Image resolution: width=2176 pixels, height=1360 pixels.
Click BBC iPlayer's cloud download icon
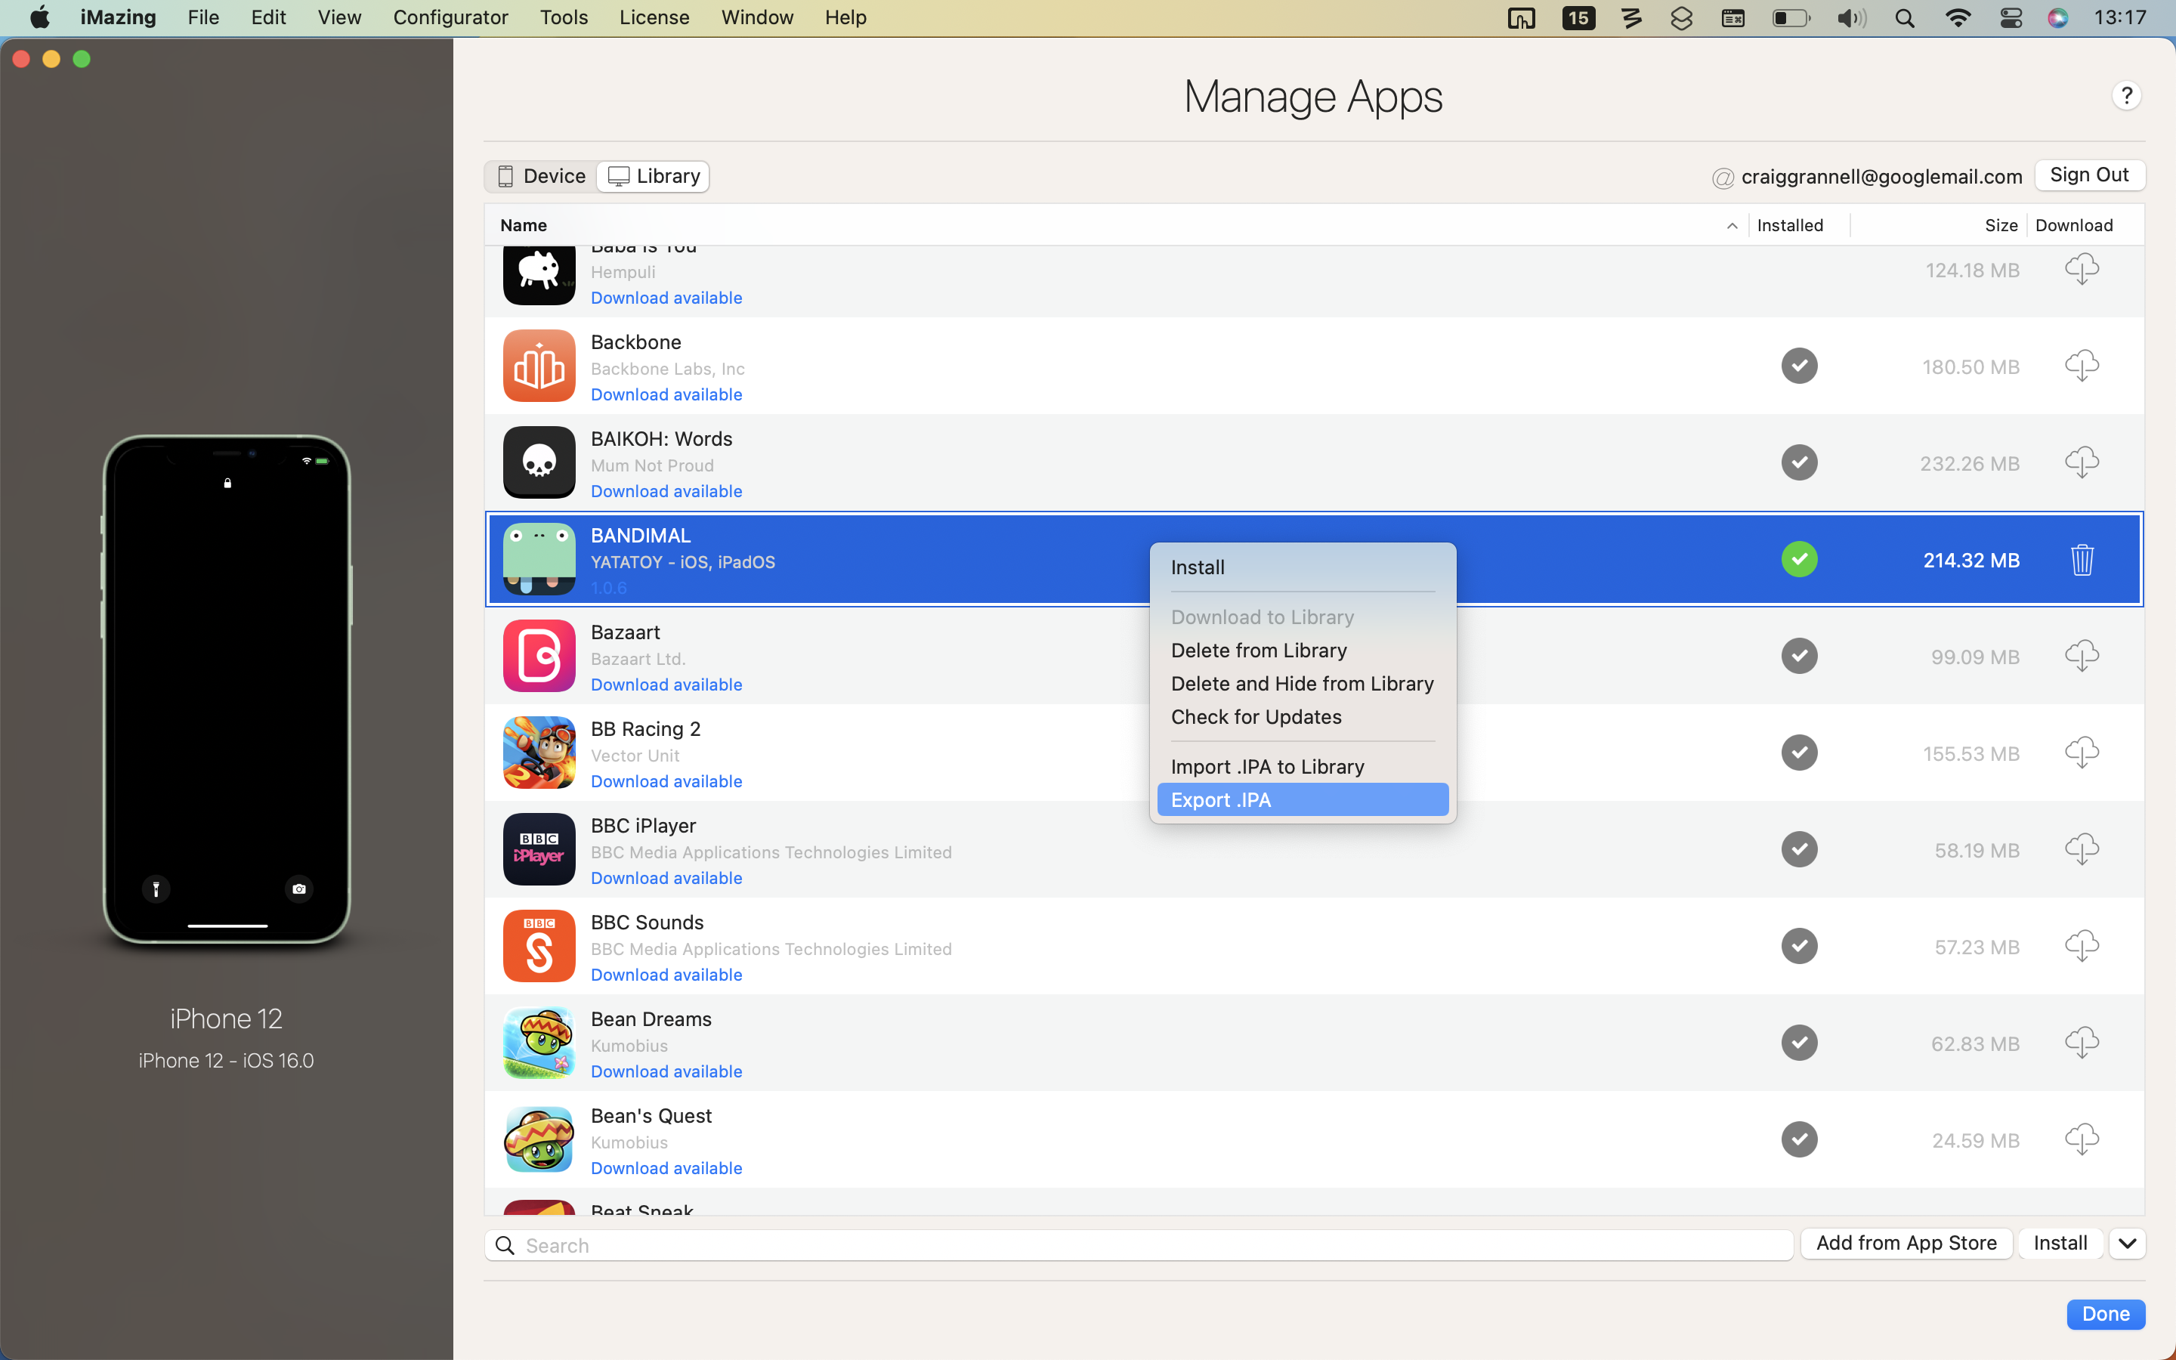coord(2082,849)
